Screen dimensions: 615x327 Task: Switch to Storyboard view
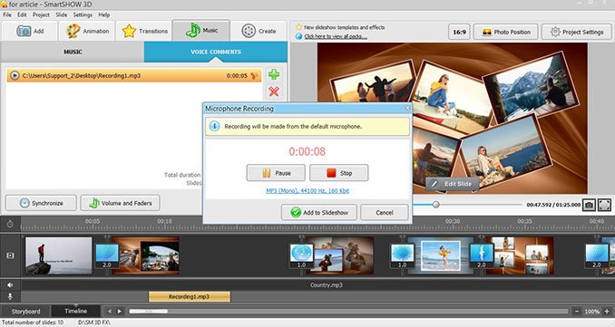(x=25, y=312)
